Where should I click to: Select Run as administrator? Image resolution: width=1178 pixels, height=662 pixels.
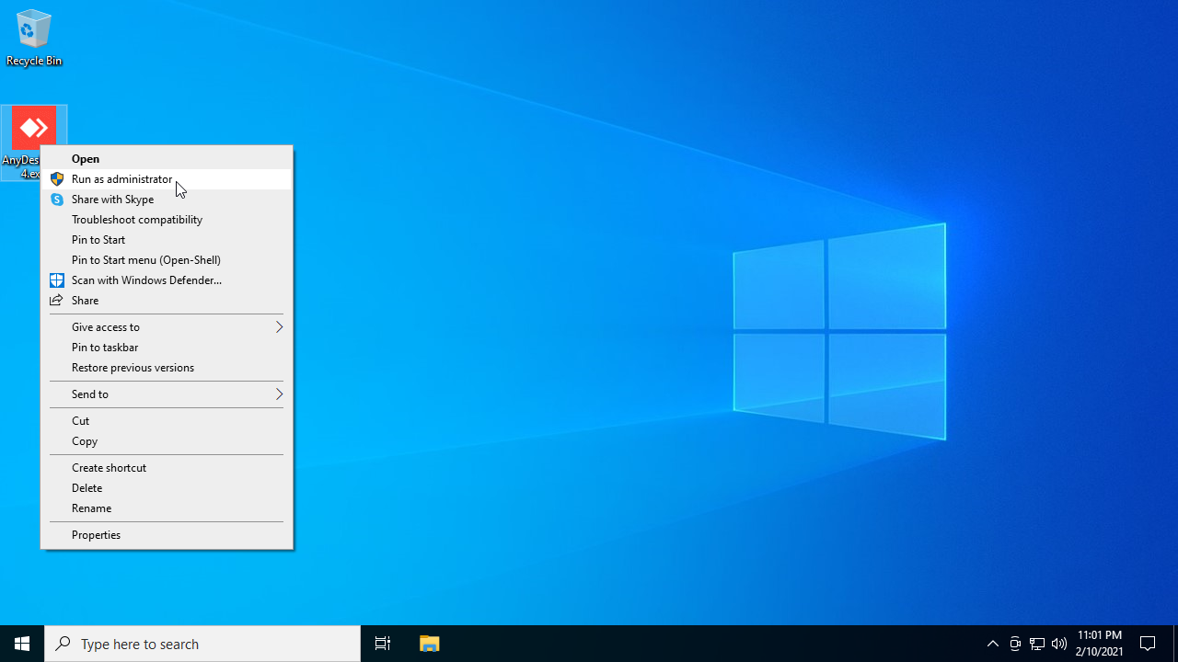click(x=121, y=179)
